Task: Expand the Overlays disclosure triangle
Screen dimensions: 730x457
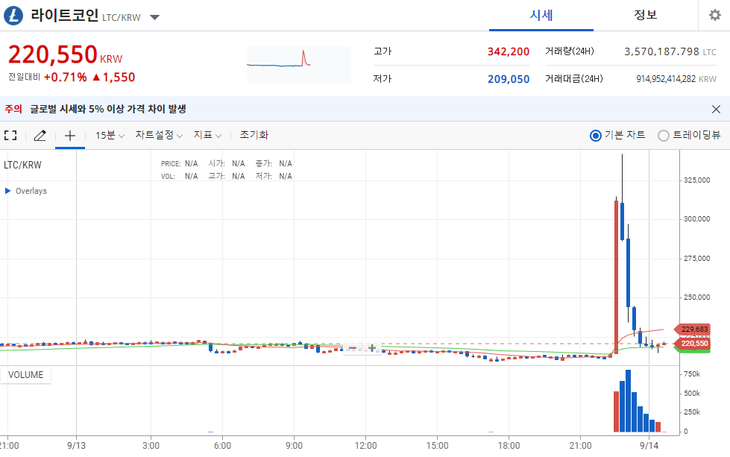Action: click(x=7, y=191)
